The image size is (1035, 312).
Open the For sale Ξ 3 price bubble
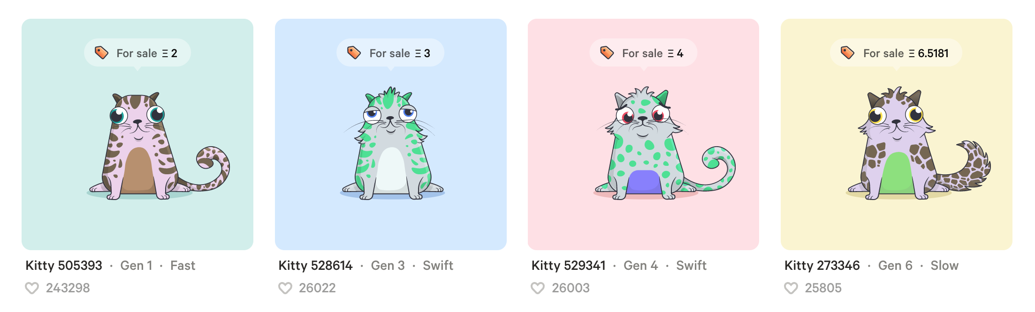point(390,53)
